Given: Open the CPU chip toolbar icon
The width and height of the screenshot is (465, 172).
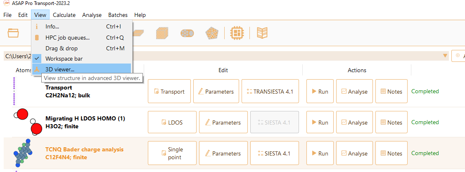Looking at the screenshot, I should [x=236, y=33].
